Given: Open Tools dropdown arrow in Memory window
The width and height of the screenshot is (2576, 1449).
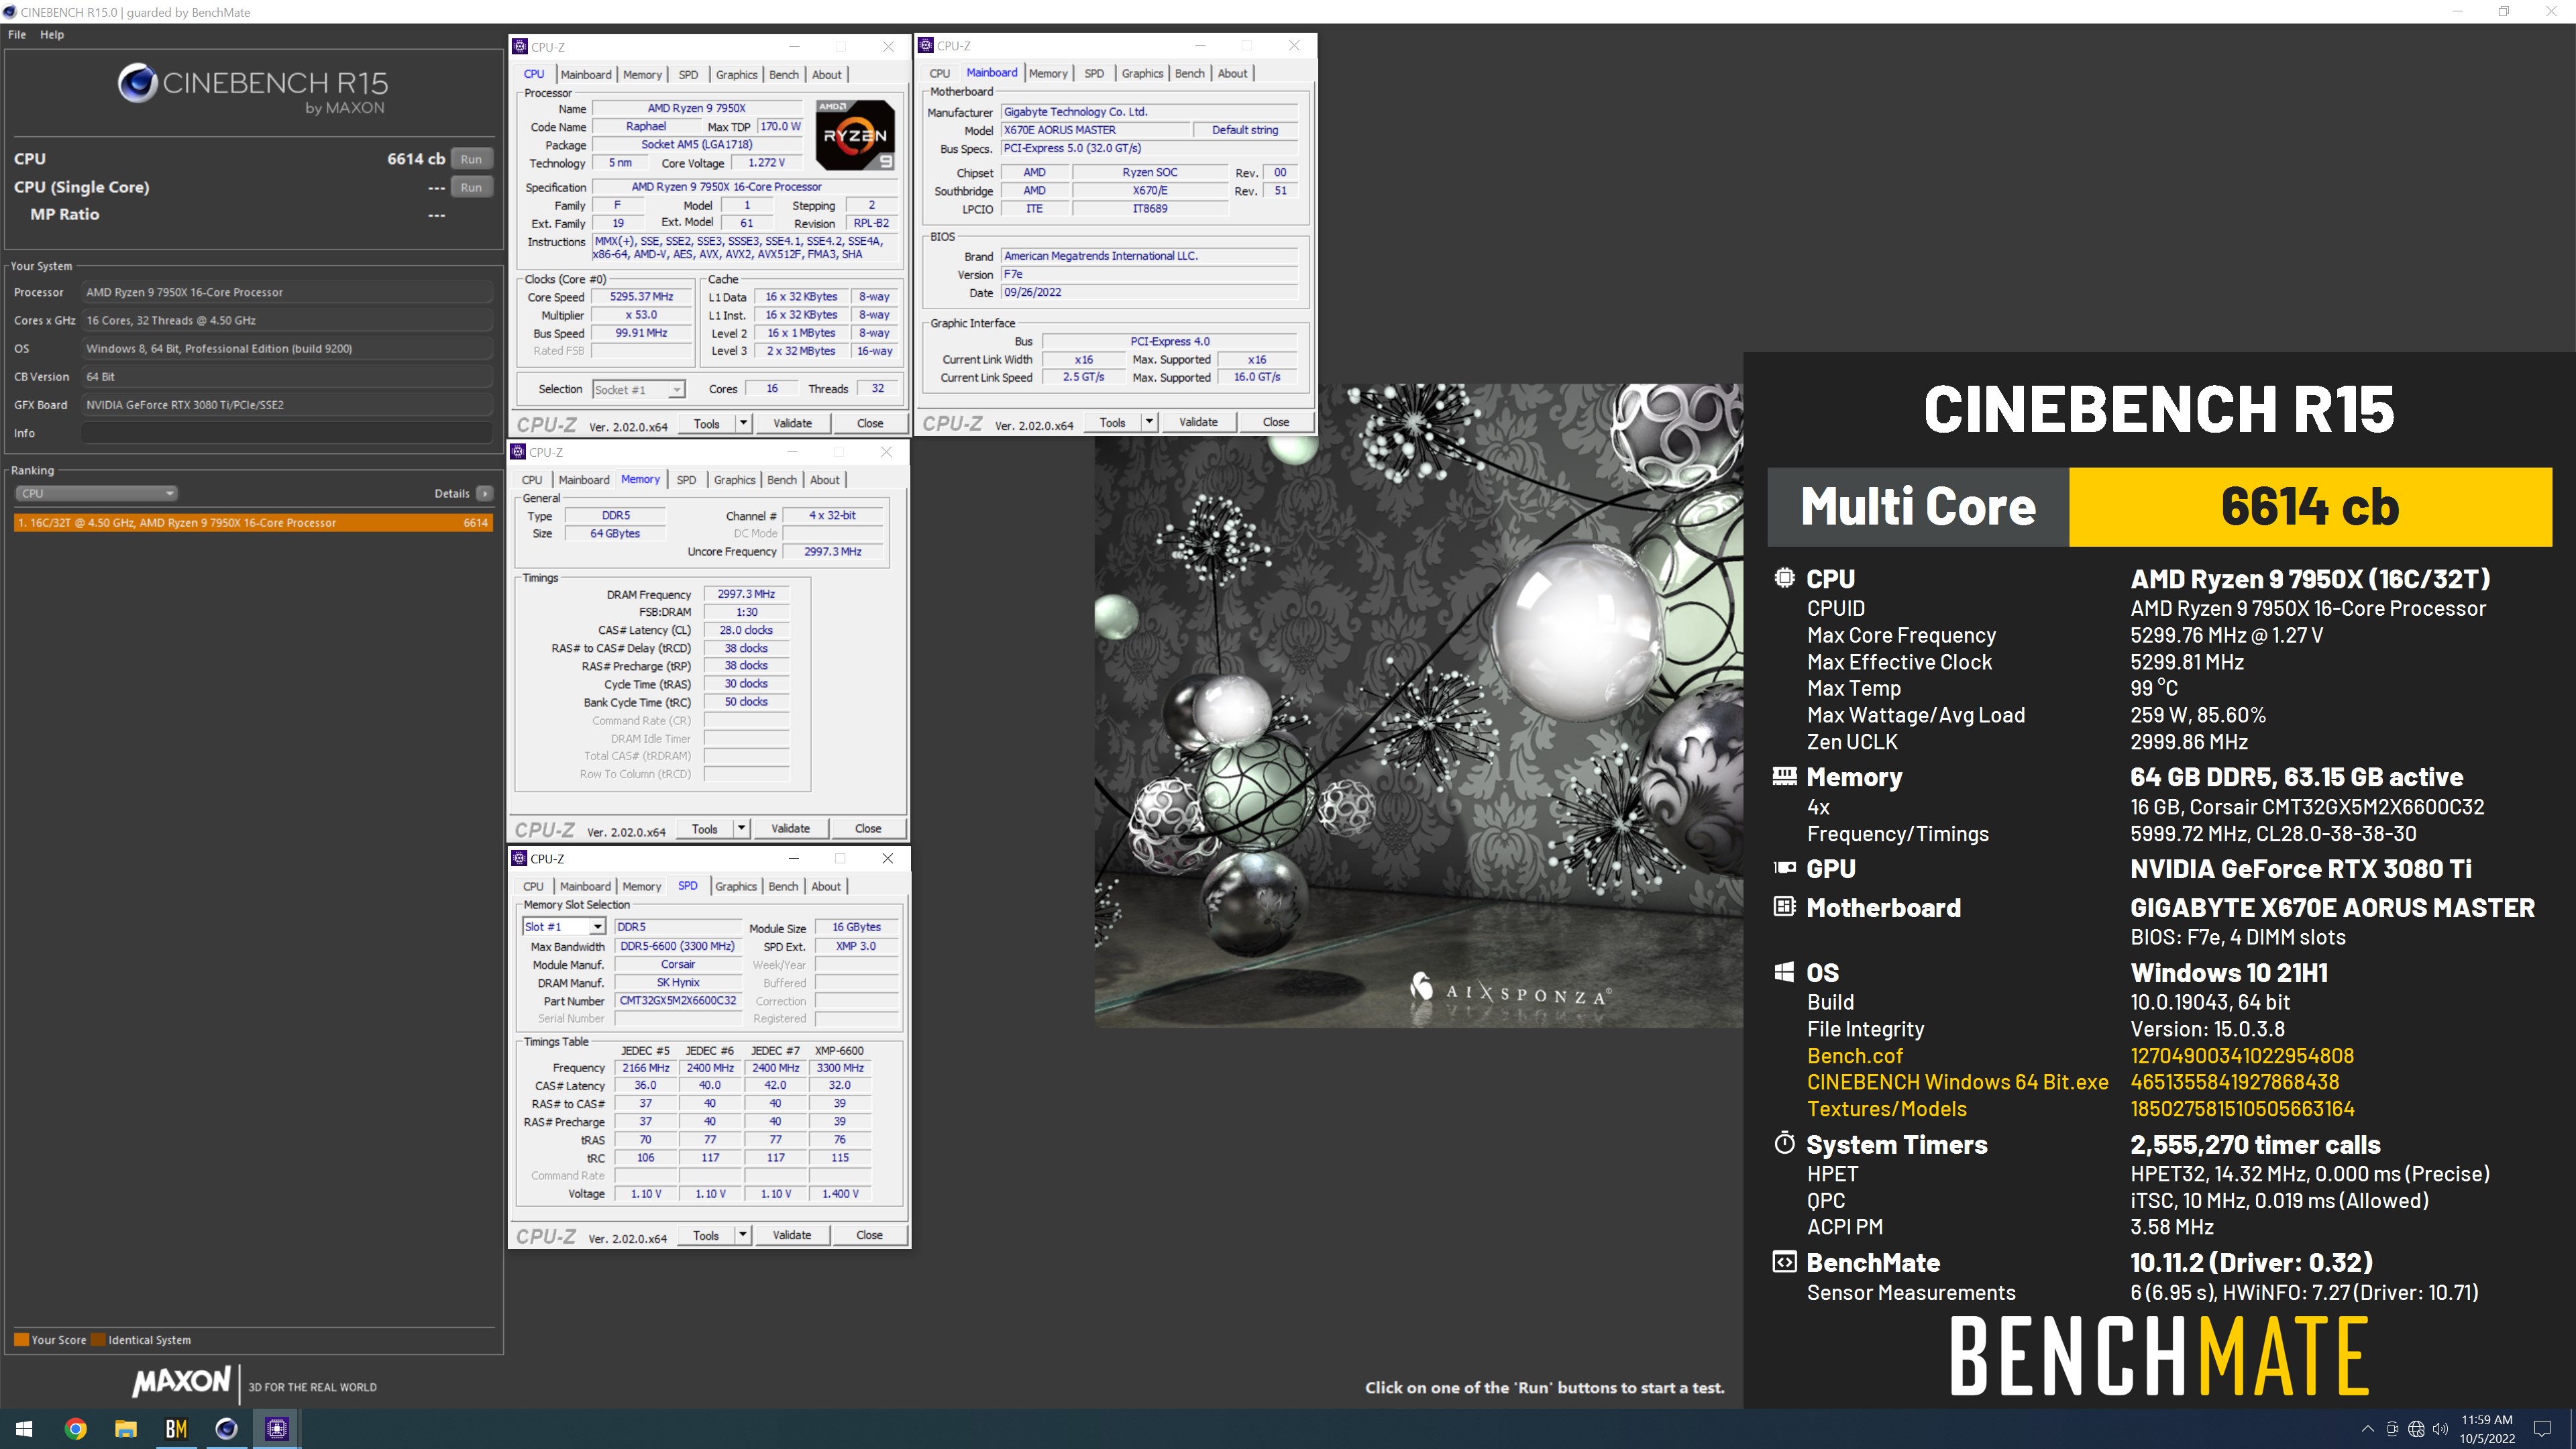Looking at the screenshot, I should tap(741, 828).
